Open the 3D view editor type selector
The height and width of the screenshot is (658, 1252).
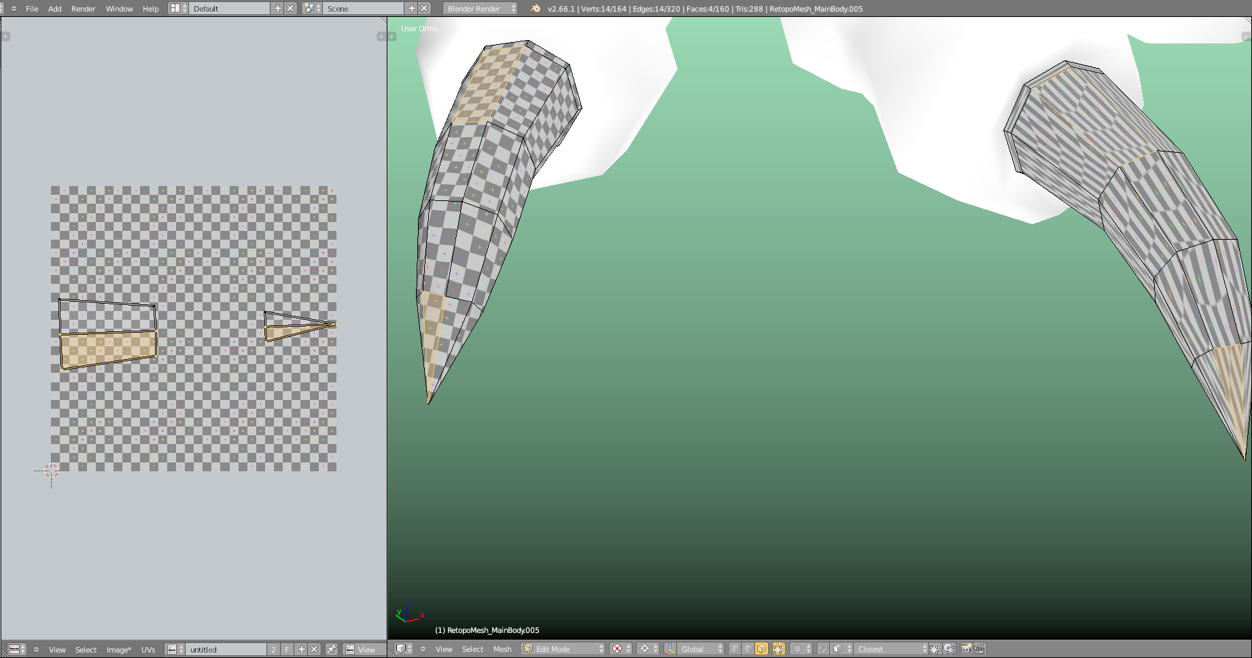pos(404,648)
